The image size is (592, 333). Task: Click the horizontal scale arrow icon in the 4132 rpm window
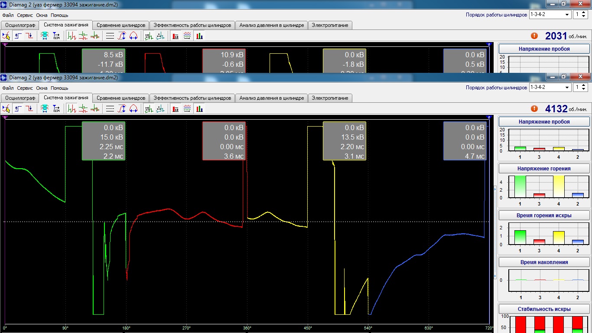pyautogui.click(x=133, y=108)
